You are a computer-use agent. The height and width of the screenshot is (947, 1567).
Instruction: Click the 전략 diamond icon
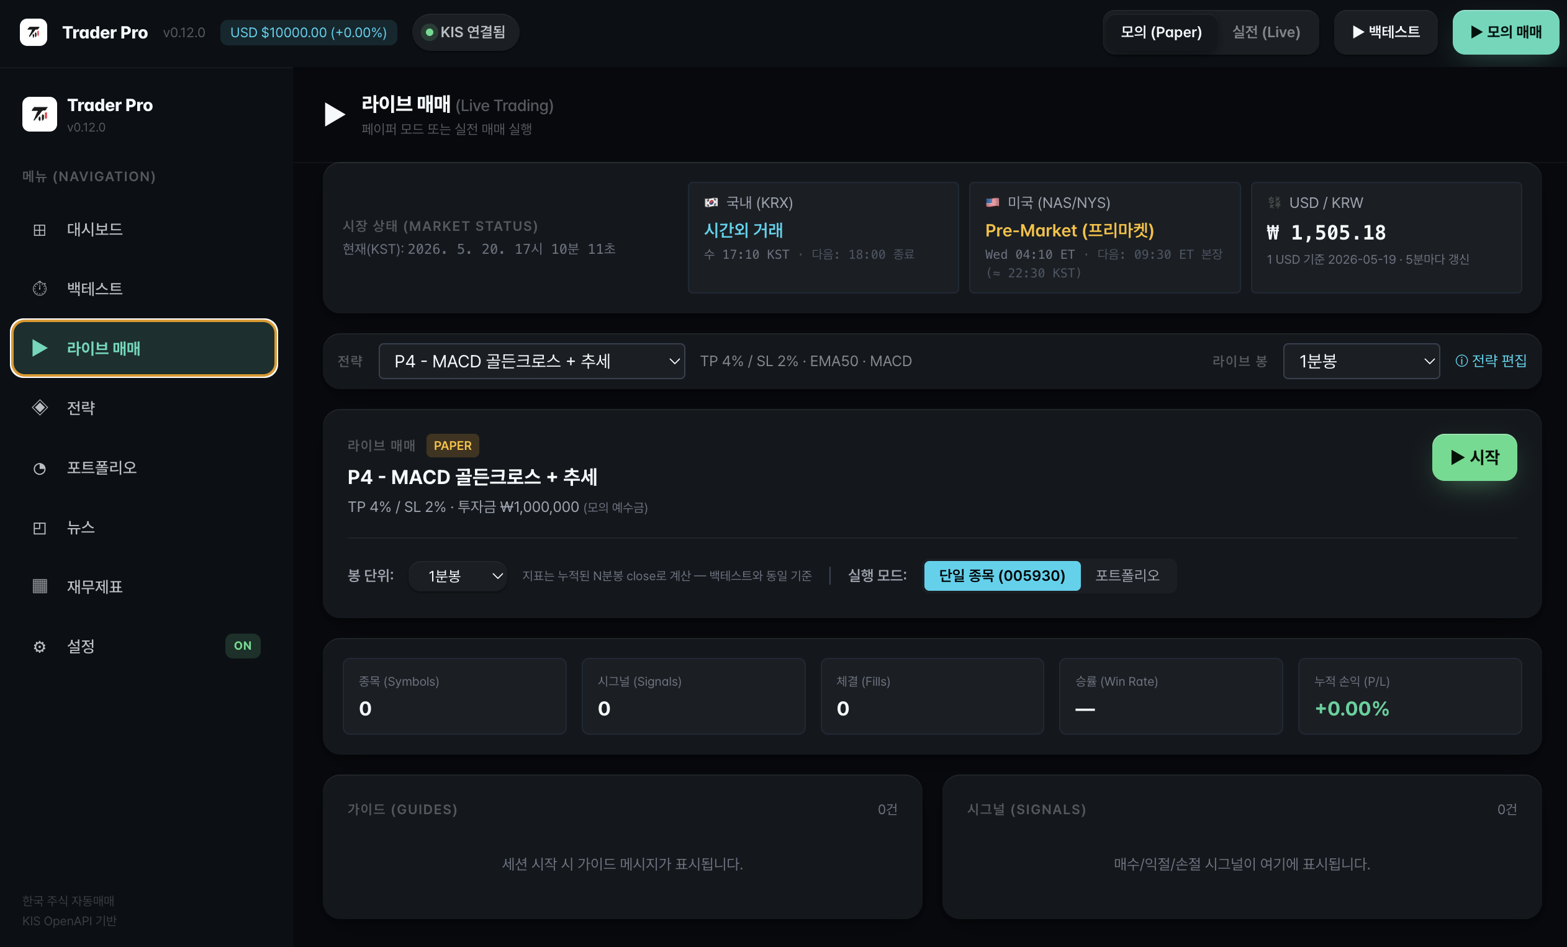coord(40,407)
